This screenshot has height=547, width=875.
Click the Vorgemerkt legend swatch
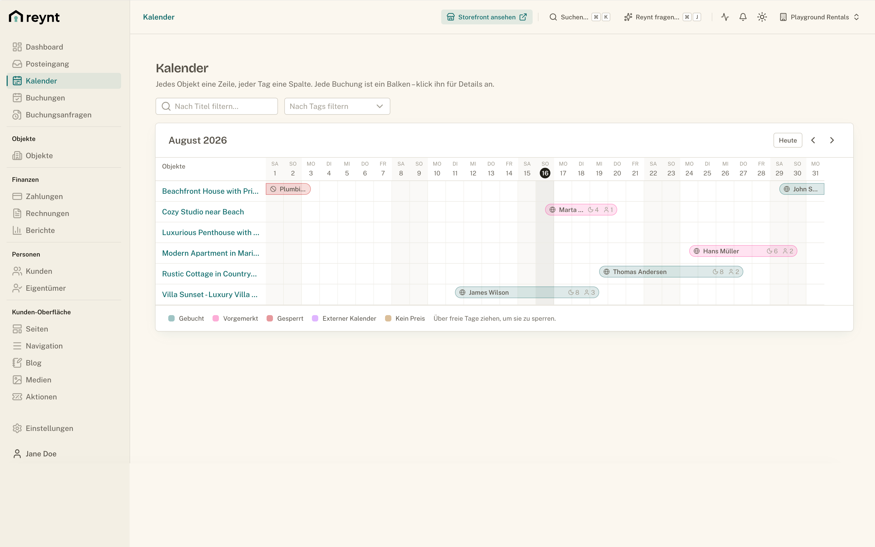point(216,318)
